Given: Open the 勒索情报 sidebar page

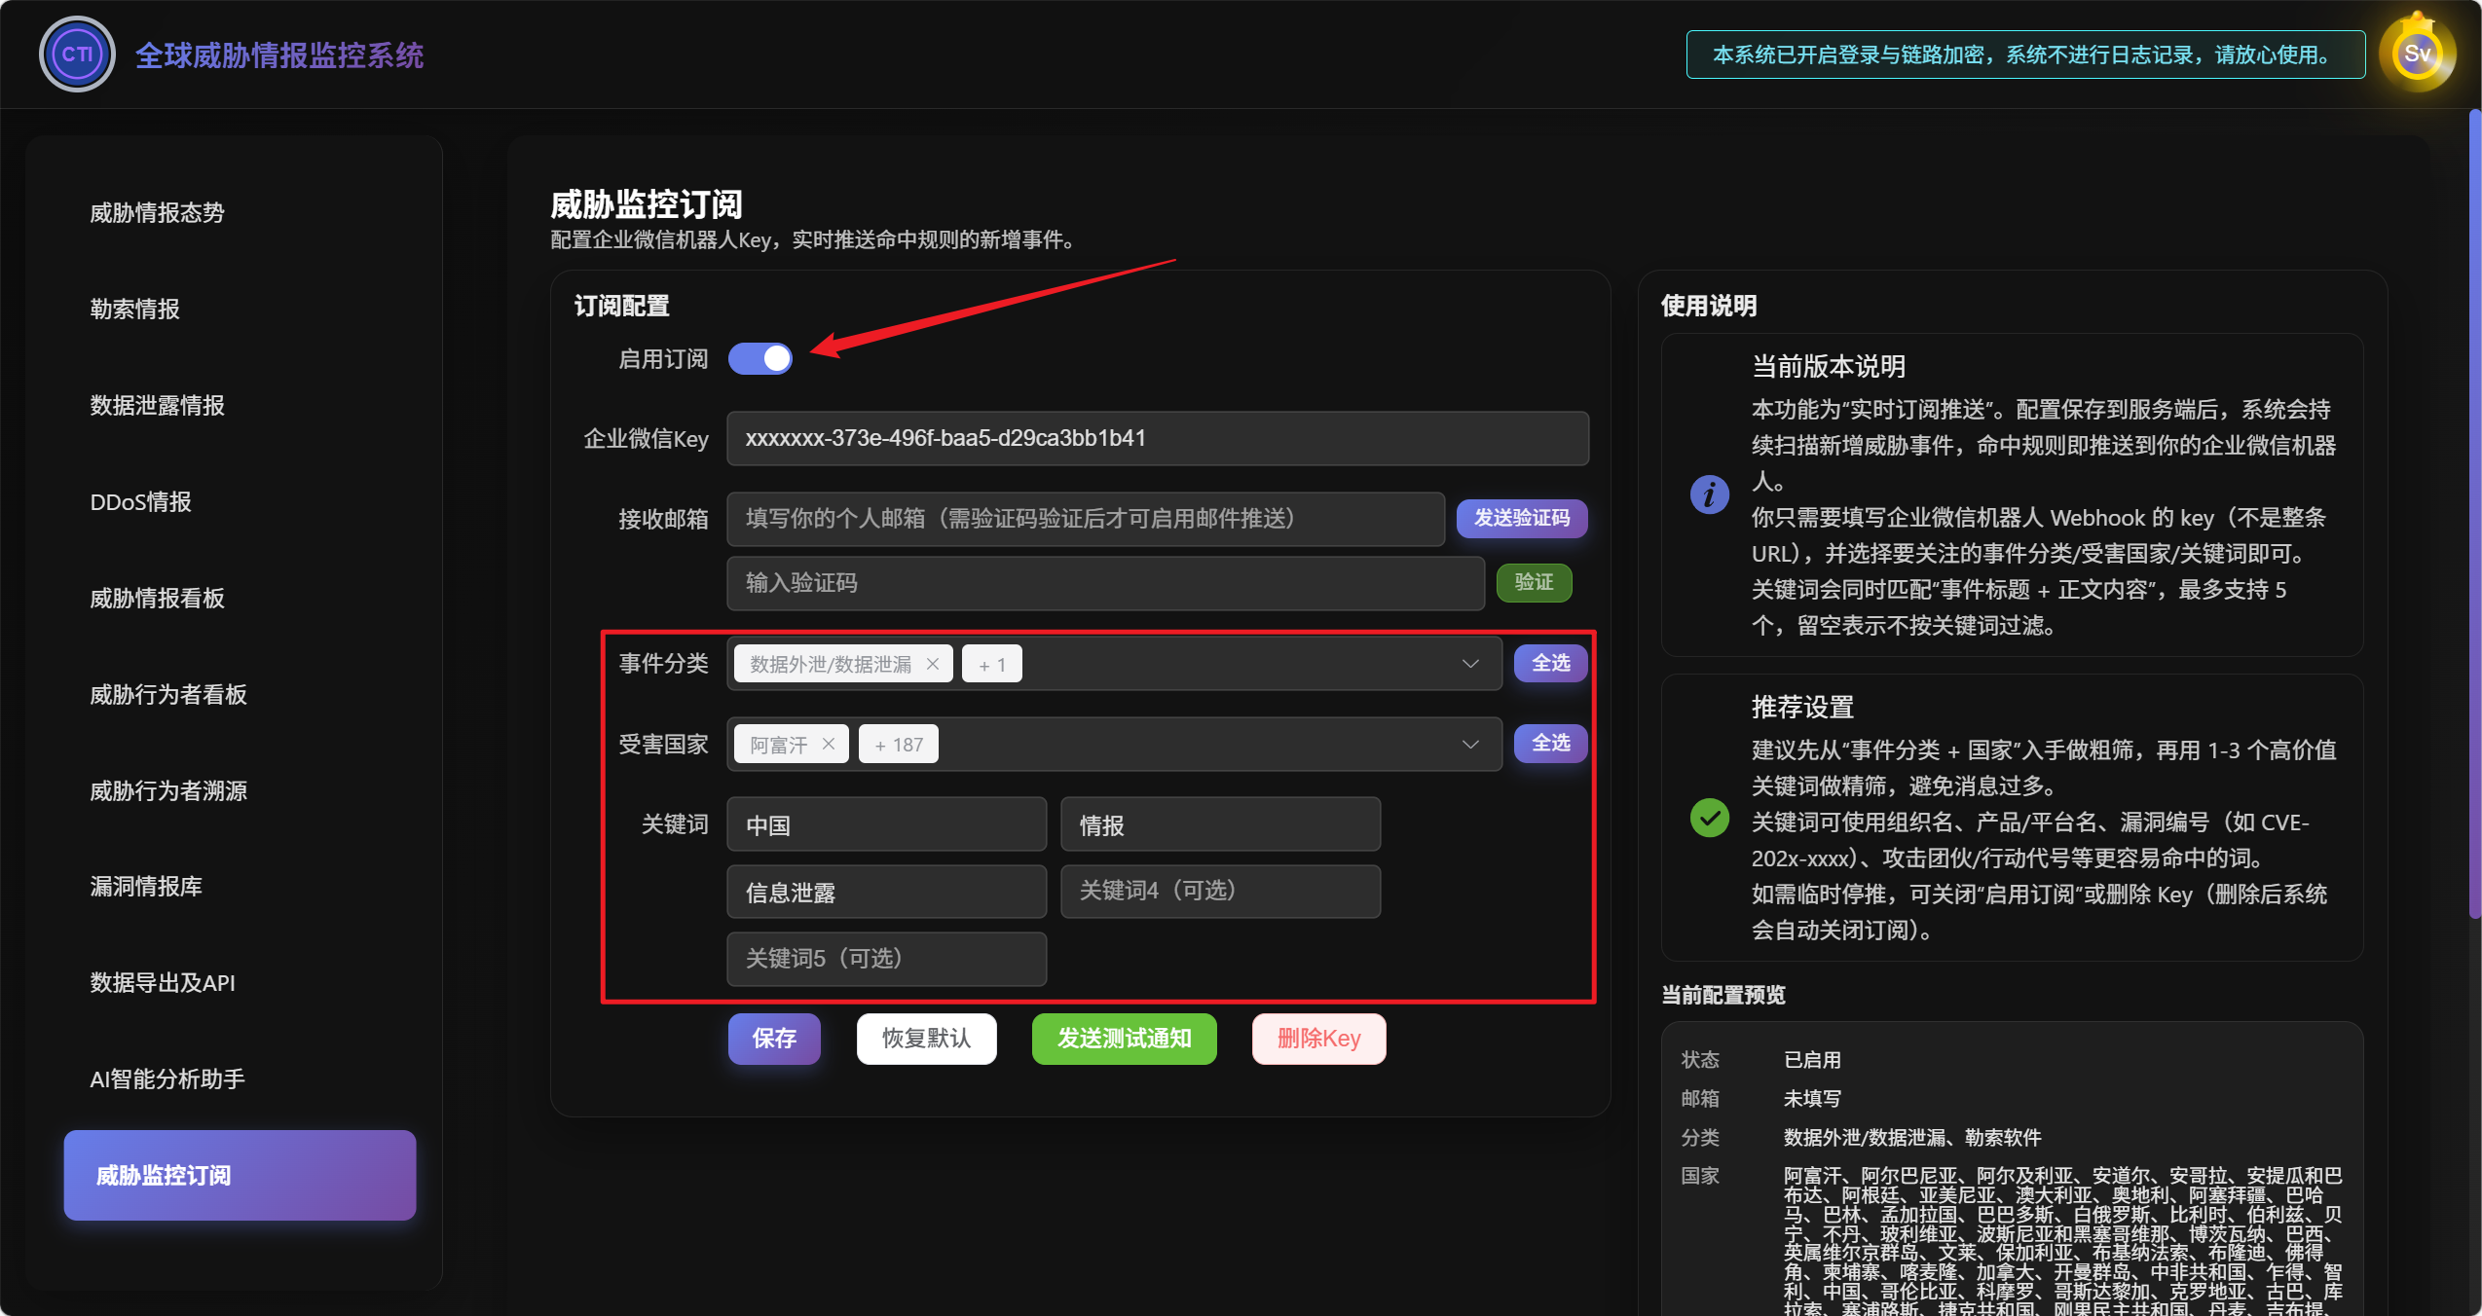Looking at the screenshot, I should [135, 309].
